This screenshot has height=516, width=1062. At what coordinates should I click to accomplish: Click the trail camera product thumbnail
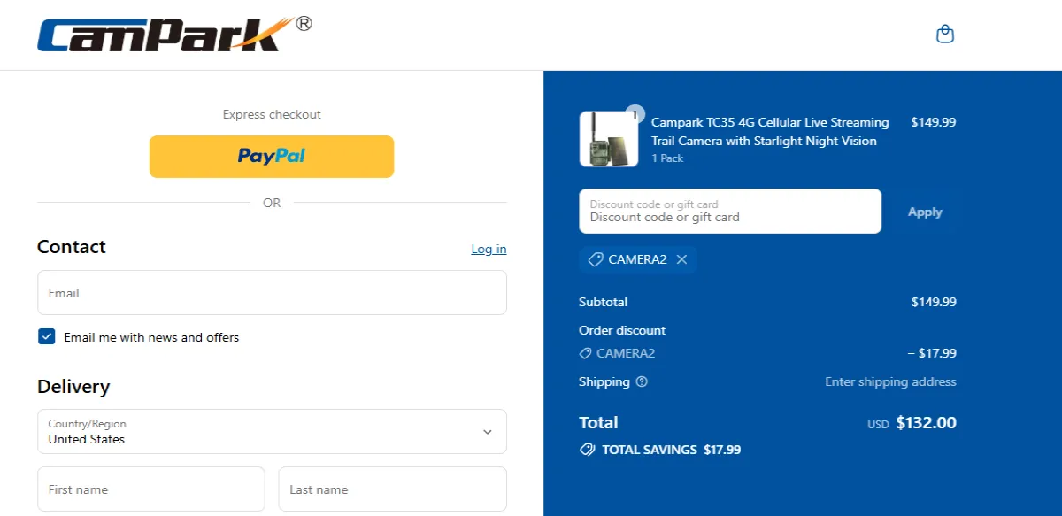(609, 139)
